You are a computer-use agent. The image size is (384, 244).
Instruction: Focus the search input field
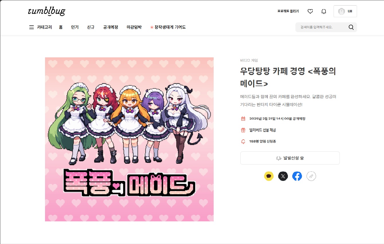(321, 27)
